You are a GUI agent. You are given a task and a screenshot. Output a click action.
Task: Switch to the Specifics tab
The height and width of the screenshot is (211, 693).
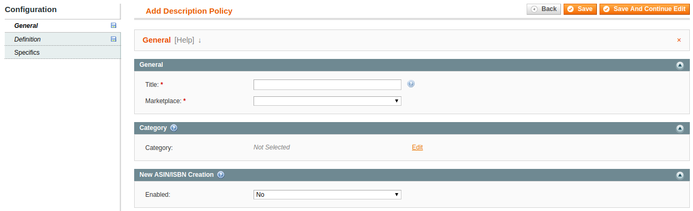coord(27,53)
